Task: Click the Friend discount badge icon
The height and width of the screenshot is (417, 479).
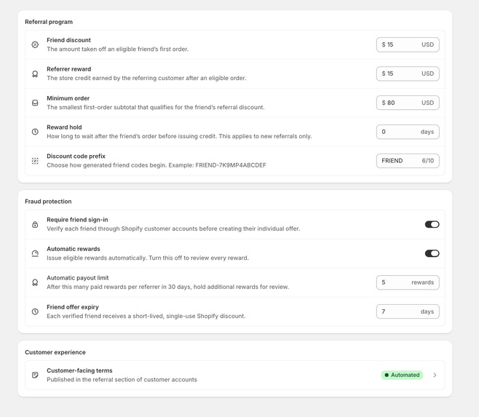Action: tap(35, 44)
